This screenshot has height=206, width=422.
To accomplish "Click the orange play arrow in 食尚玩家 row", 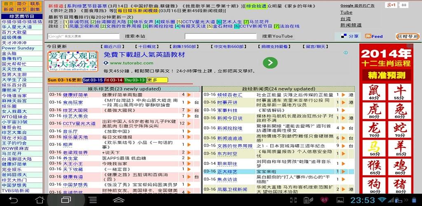I will pos(189,103).
